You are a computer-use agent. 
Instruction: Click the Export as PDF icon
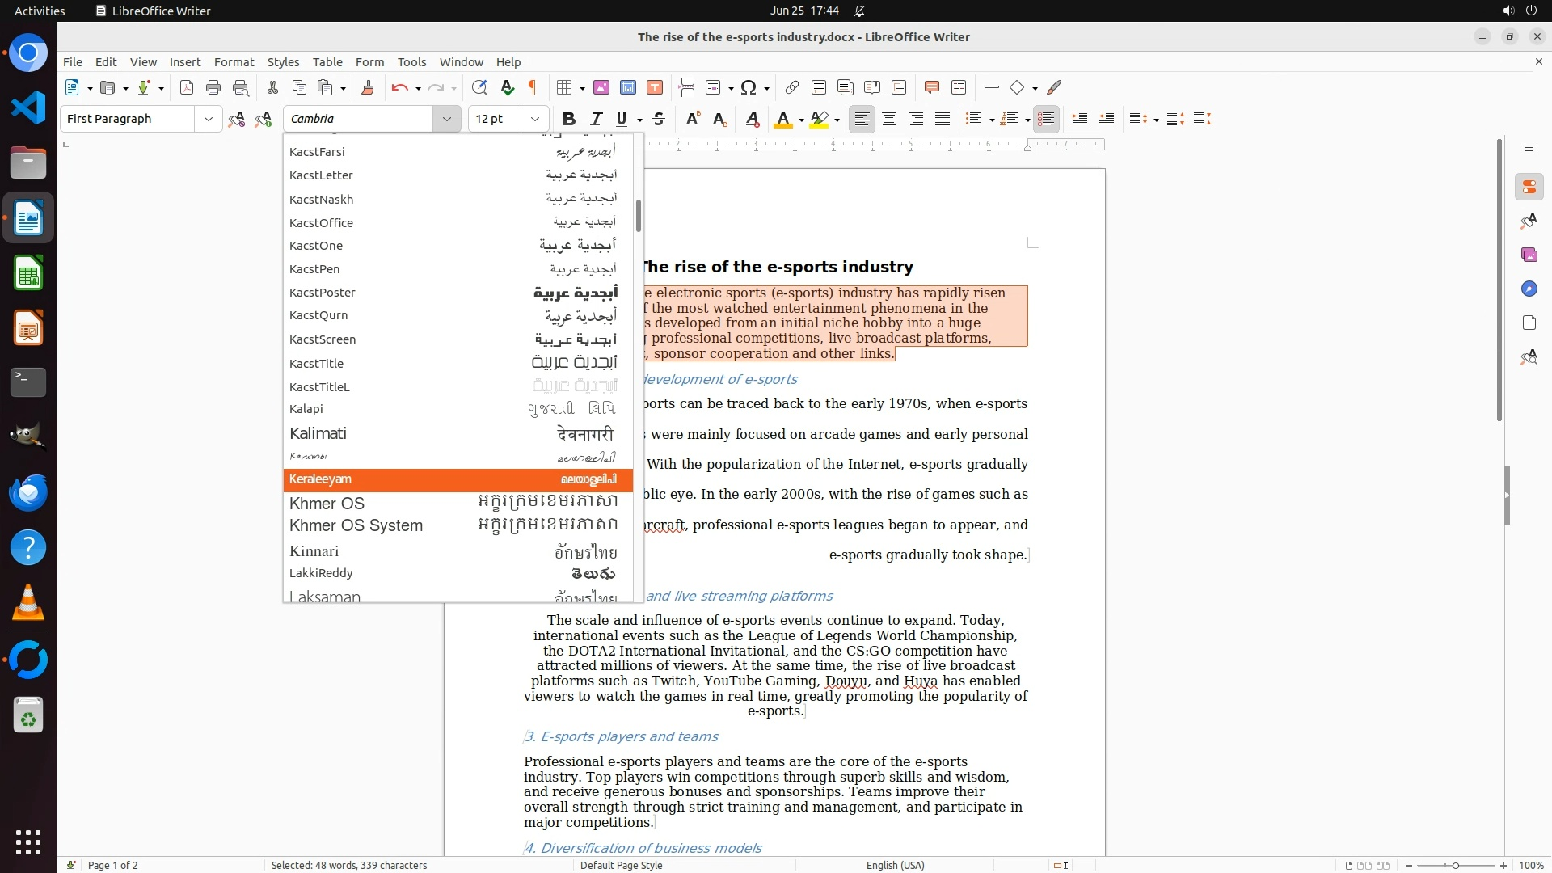point(187,87)
